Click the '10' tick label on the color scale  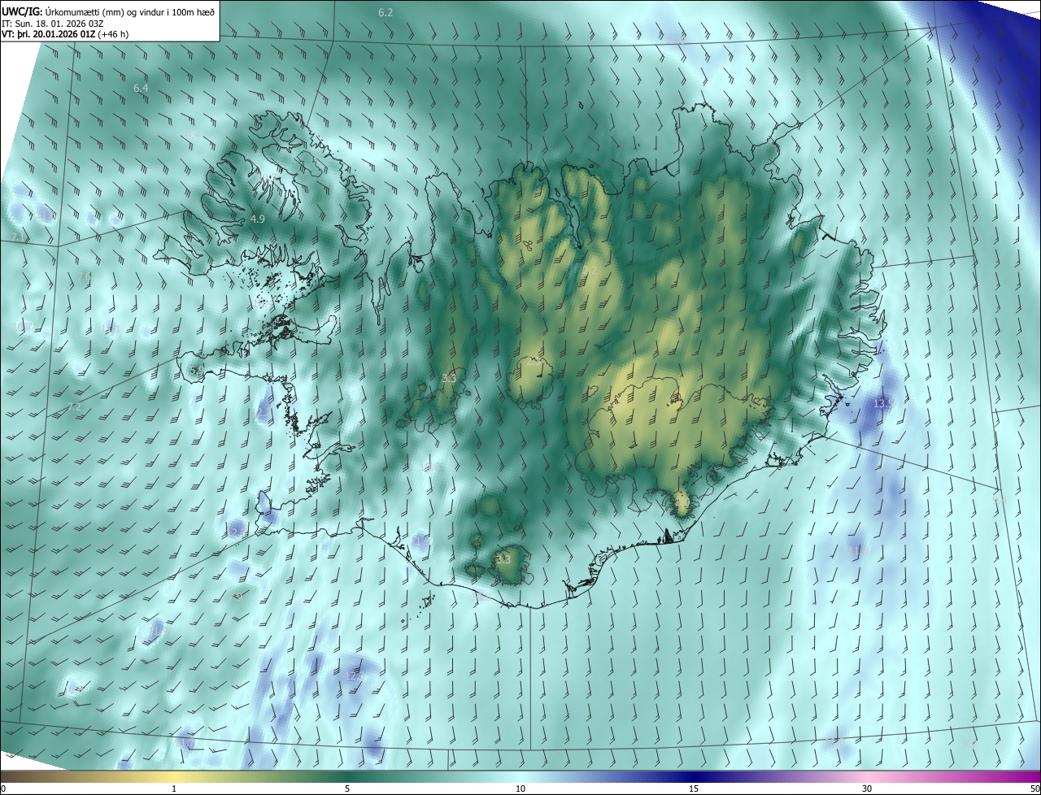point(520,788)
